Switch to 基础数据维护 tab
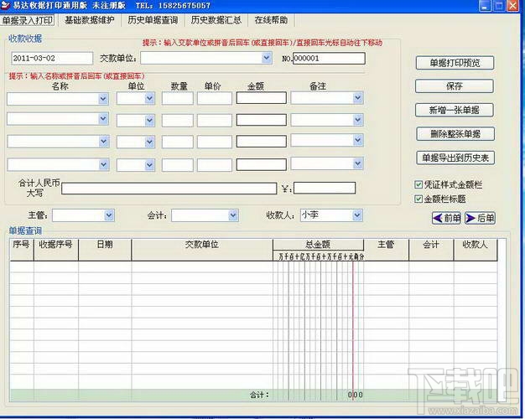 point(90,20)
